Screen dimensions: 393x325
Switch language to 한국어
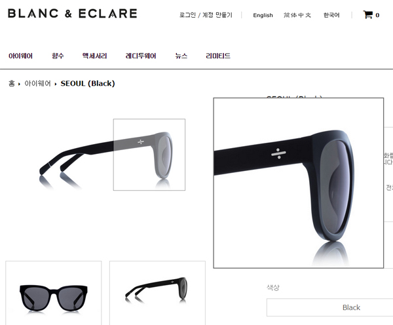(x=331, y=15)
